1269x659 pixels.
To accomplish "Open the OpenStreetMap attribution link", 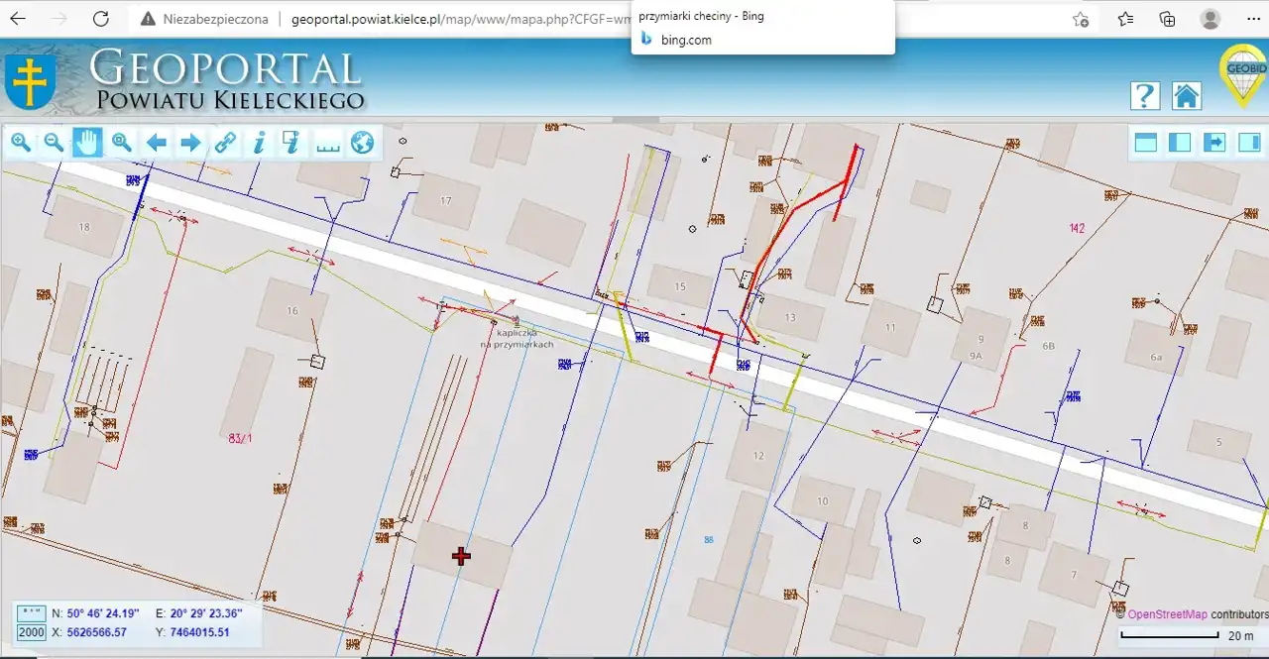I will pyautogui.click(x=1167, y=614).
